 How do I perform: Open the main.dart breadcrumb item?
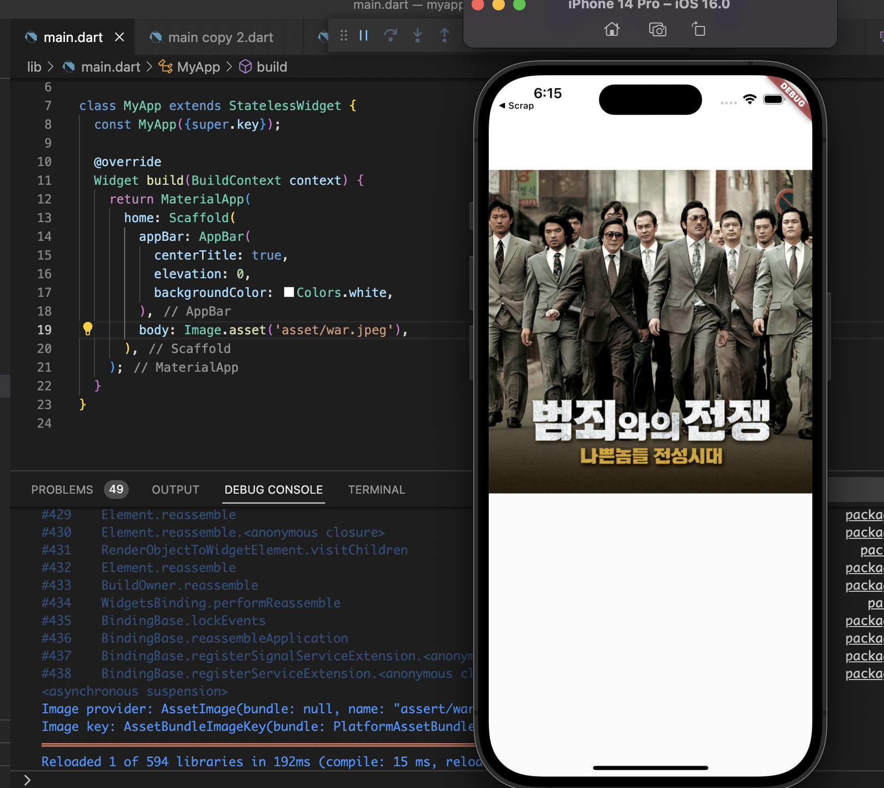click(111, 67)
